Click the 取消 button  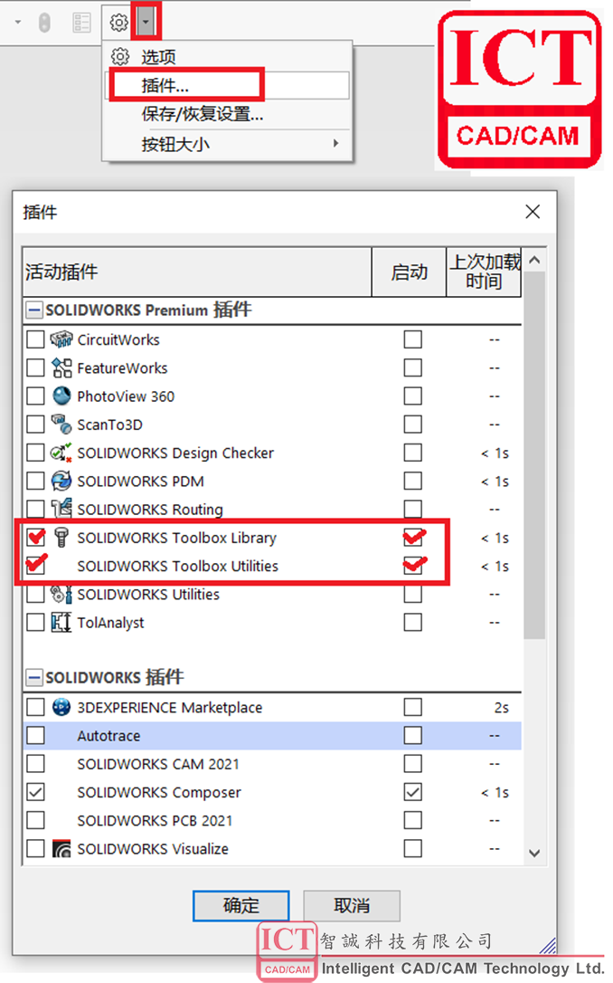click(352, 905)
